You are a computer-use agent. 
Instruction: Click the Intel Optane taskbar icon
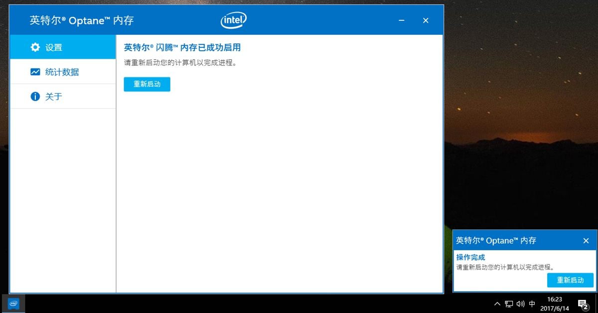[x=13, y=304]
